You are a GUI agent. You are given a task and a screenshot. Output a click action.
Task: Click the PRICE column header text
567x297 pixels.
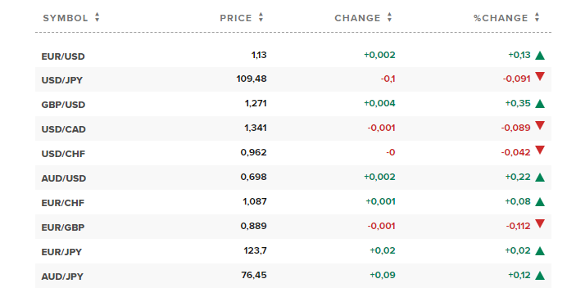(x=236, y=18)
